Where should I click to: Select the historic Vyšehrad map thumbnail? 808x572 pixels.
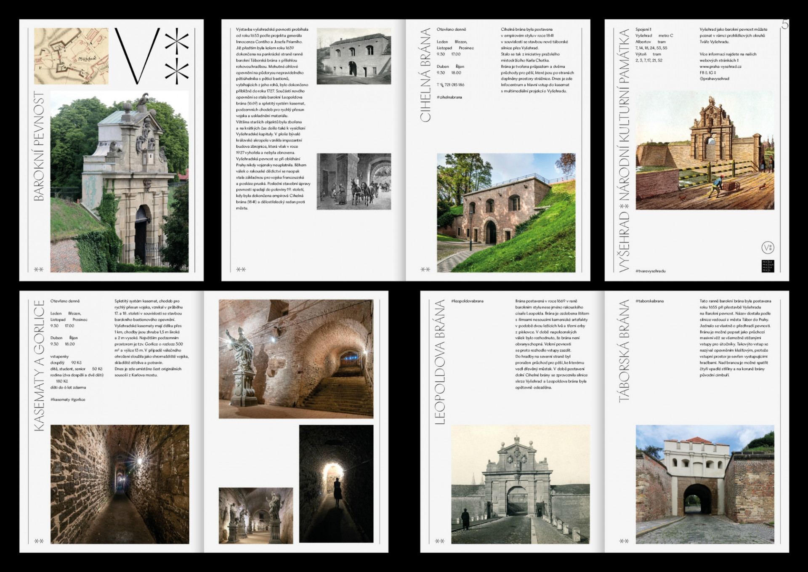coord(71,56)
